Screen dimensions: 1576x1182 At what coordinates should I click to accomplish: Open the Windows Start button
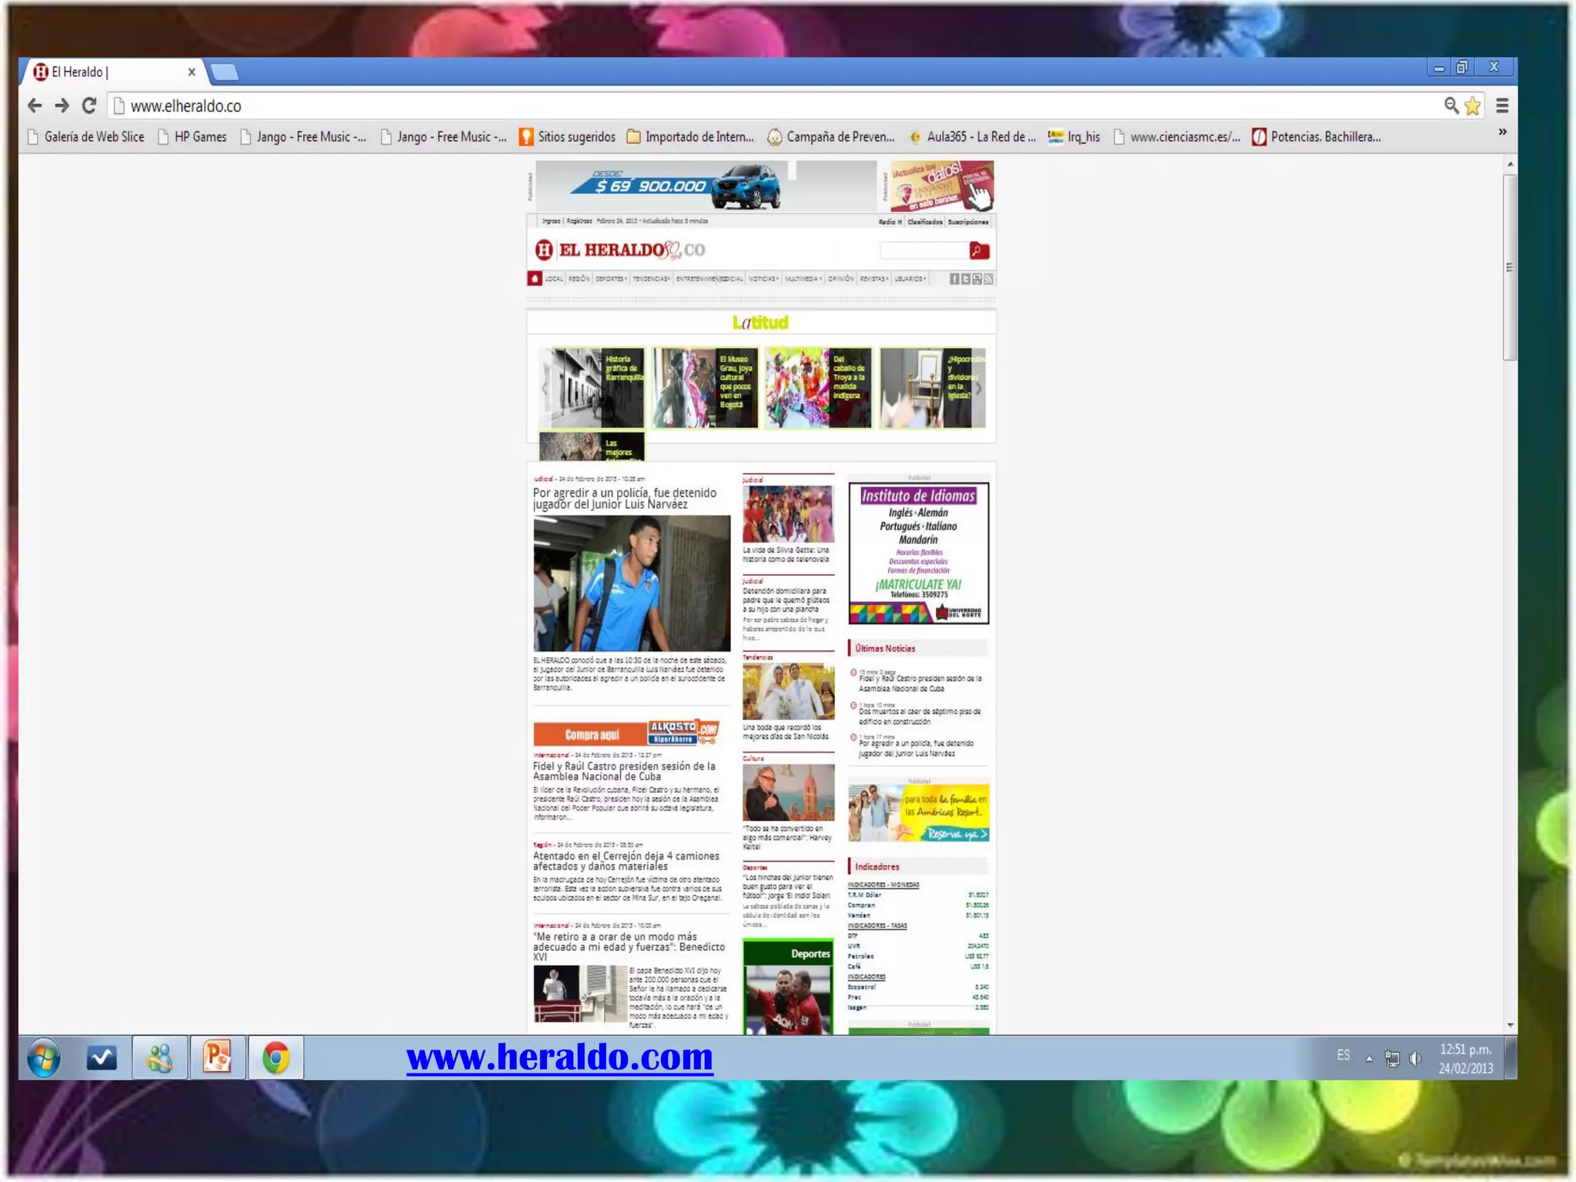[44, 1059]
